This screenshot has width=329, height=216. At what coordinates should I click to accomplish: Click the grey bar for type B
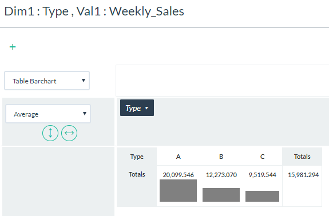pyautogui.click(x=221, y=195)
